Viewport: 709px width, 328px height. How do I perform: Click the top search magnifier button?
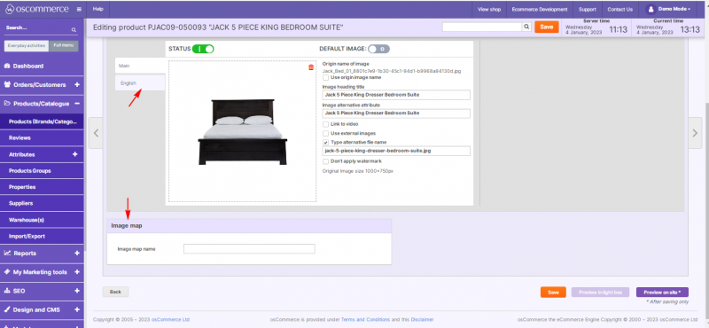526,27
